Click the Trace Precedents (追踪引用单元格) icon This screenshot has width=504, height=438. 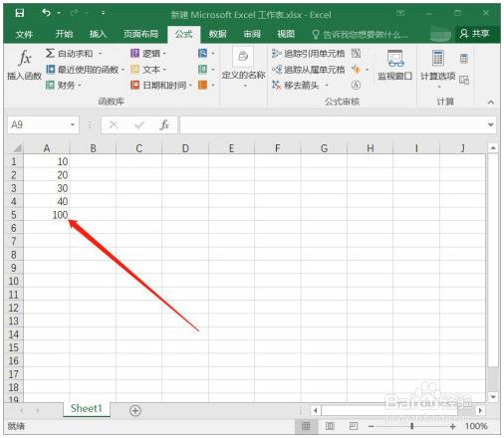(x=276, y=54)
